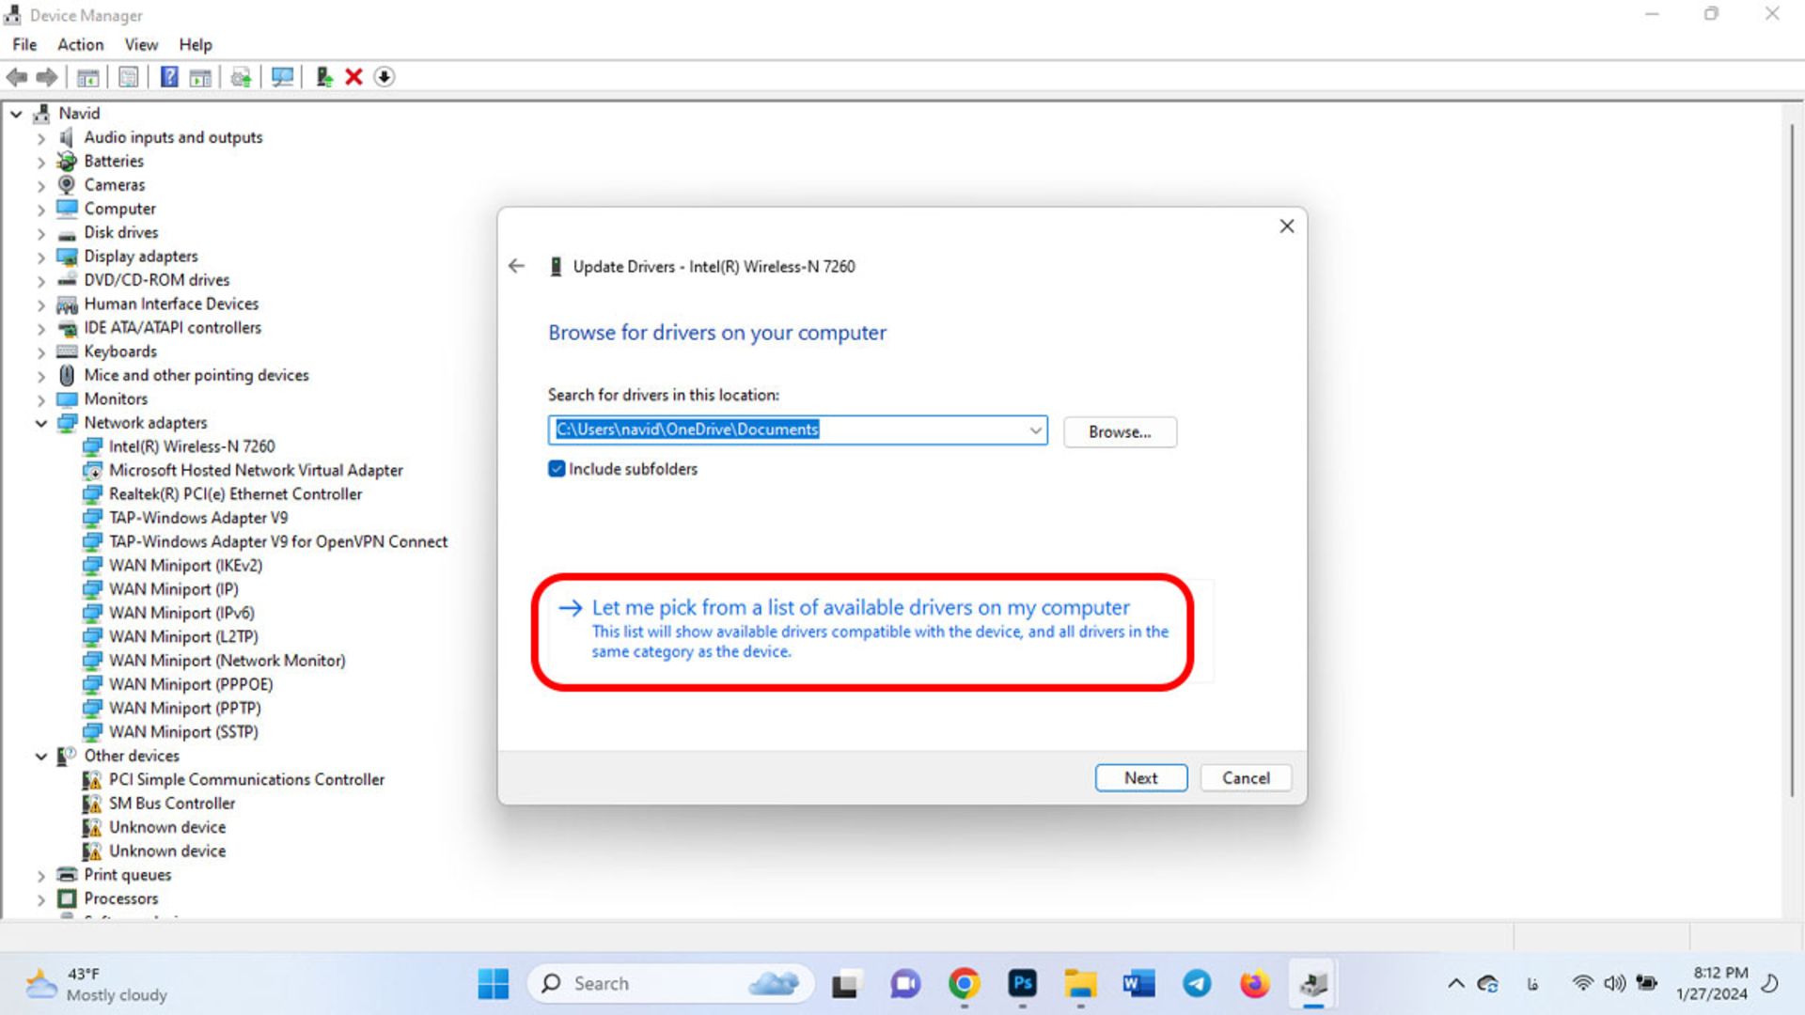Select PCI Simple Communications Controller
Screen dimensions: 1805x1015
[x=246, y=780]
